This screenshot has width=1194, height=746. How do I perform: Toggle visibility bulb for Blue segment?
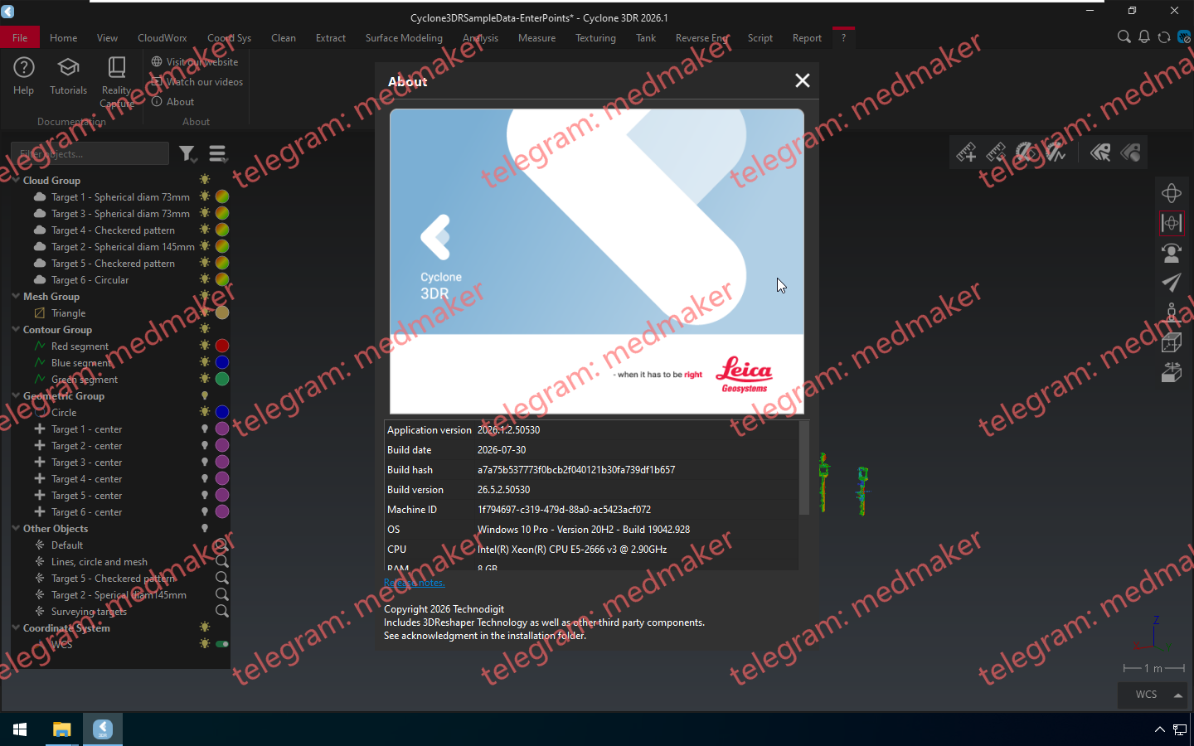[x=205, y=362]
